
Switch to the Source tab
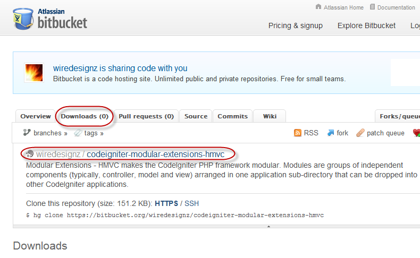[x=196, y=116]
